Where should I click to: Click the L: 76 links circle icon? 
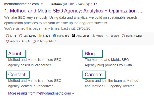(7, 36)
